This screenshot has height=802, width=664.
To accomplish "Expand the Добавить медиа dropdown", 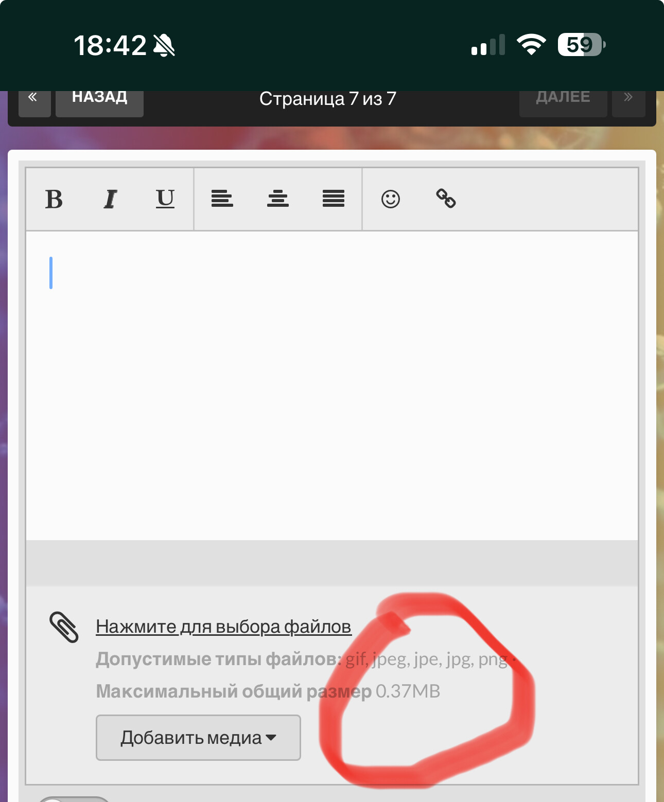I will [x=198, y=738].
